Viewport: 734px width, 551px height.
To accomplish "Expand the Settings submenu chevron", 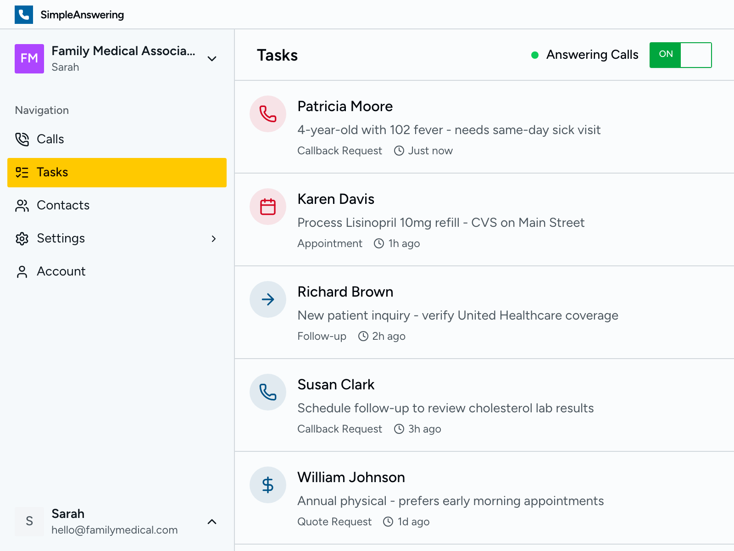I will click(x=214, y=239).
